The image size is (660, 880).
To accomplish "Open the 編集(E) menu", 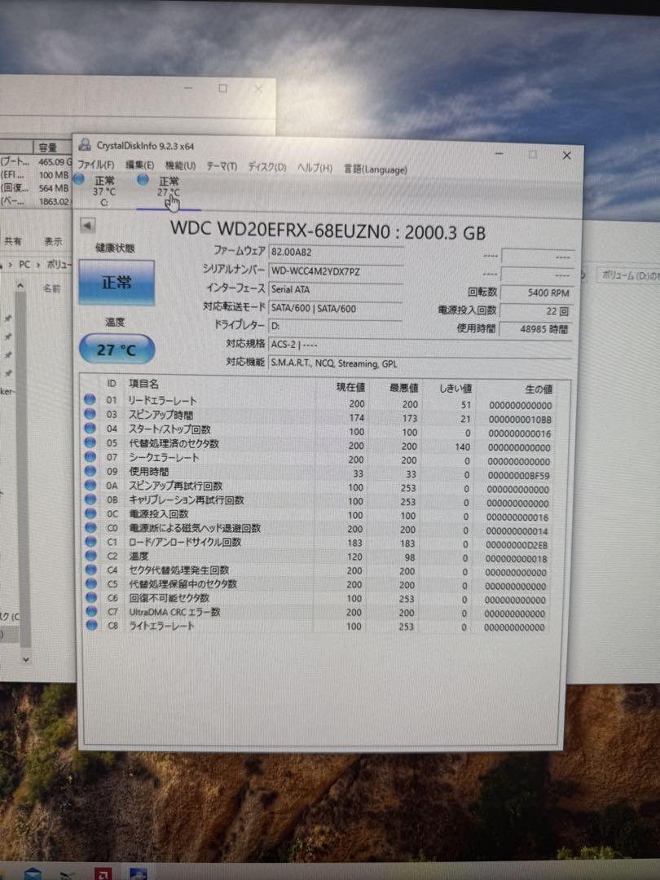I will coord(140,165).
